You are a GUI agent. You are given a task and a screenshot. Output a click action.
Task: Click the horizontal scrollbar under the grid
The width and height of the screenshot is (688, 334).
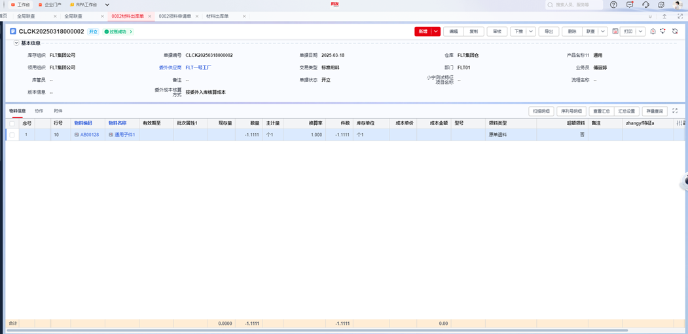pos(317,330)
